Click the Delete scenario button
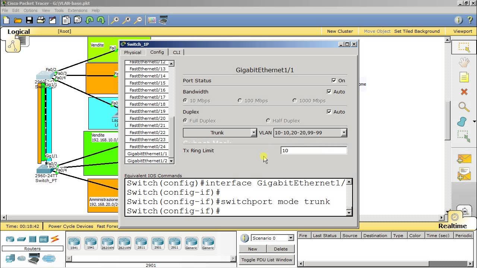Screen dimensions: 477x268 (281, 249)
